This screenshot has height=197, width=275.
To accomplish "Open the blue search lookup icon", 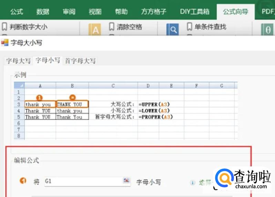I will click(173, 30).
